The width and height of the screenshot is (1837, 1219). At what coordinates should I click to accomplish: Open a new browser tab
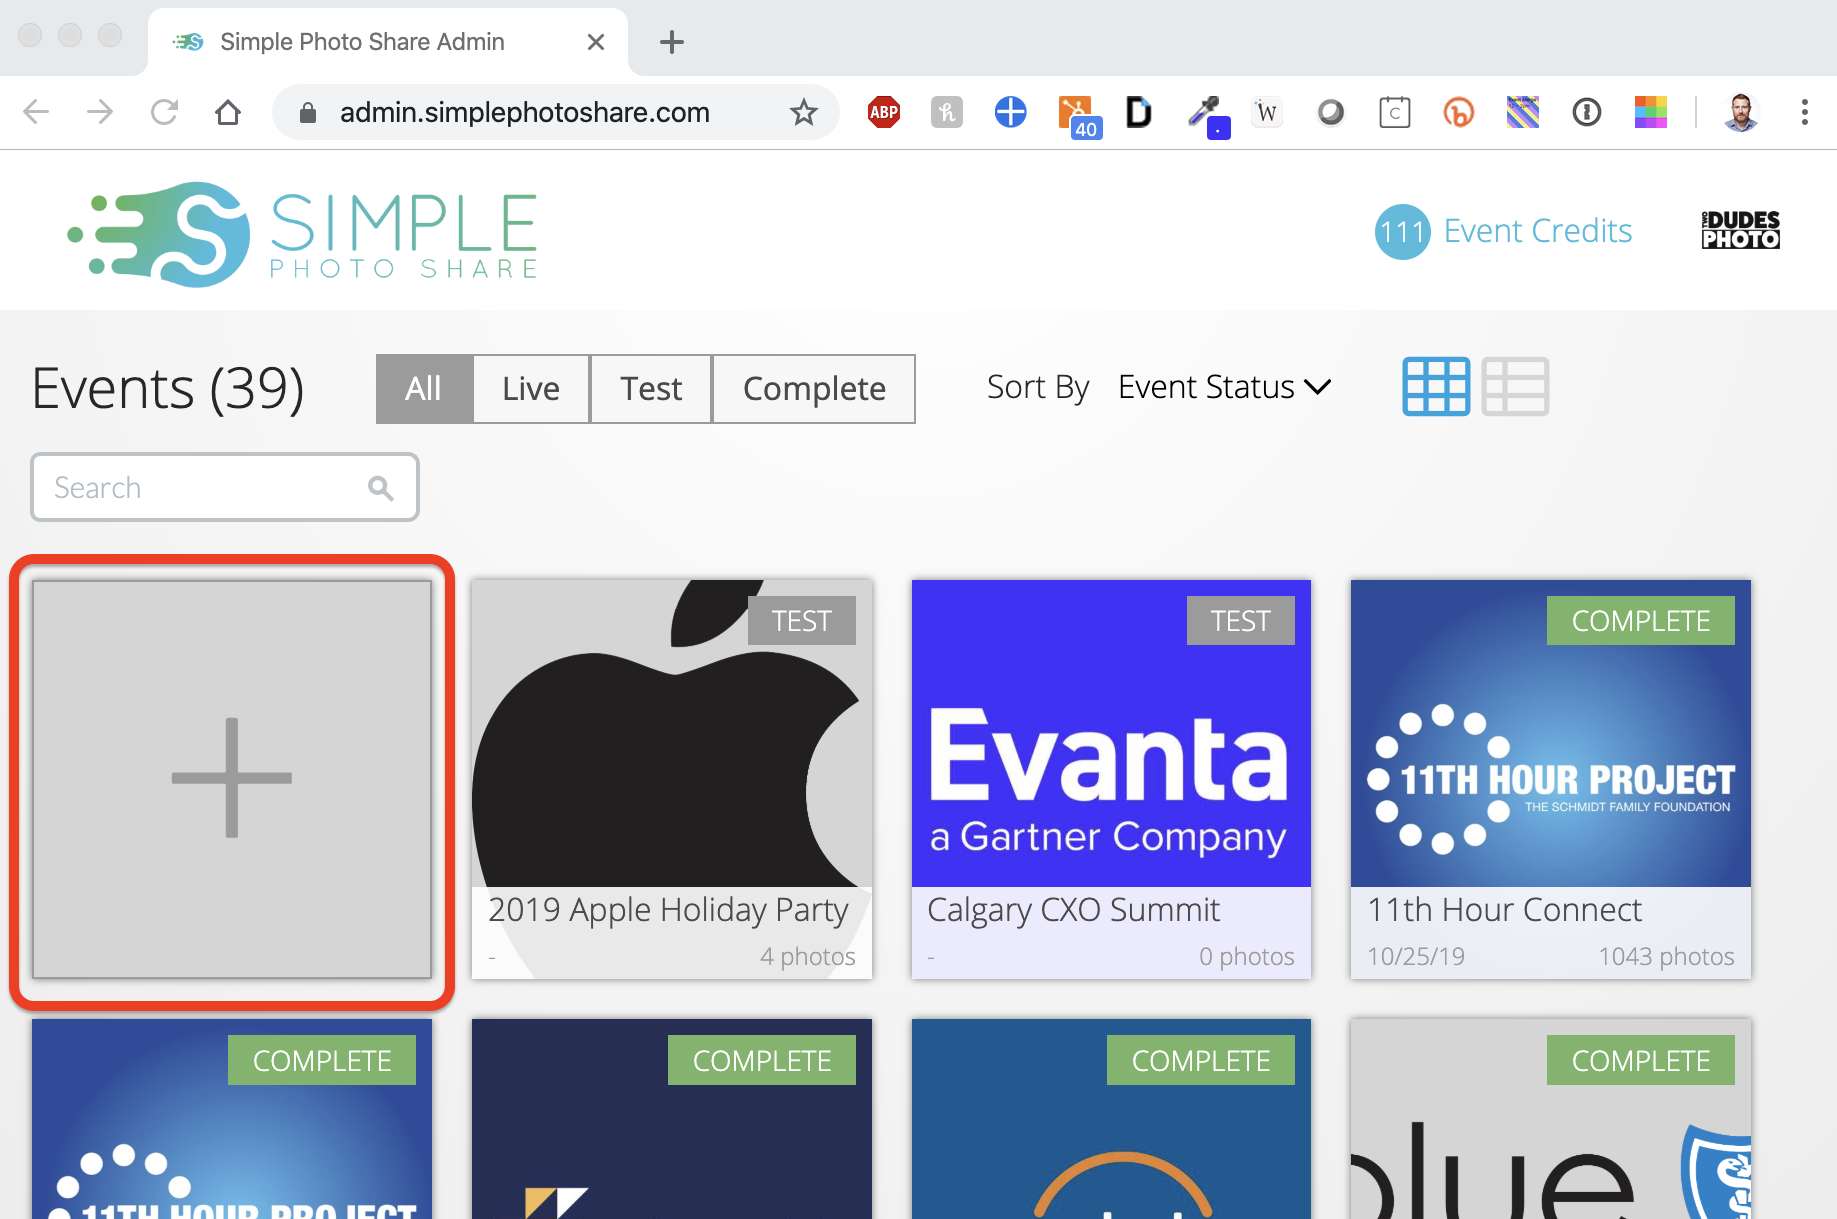672,42
